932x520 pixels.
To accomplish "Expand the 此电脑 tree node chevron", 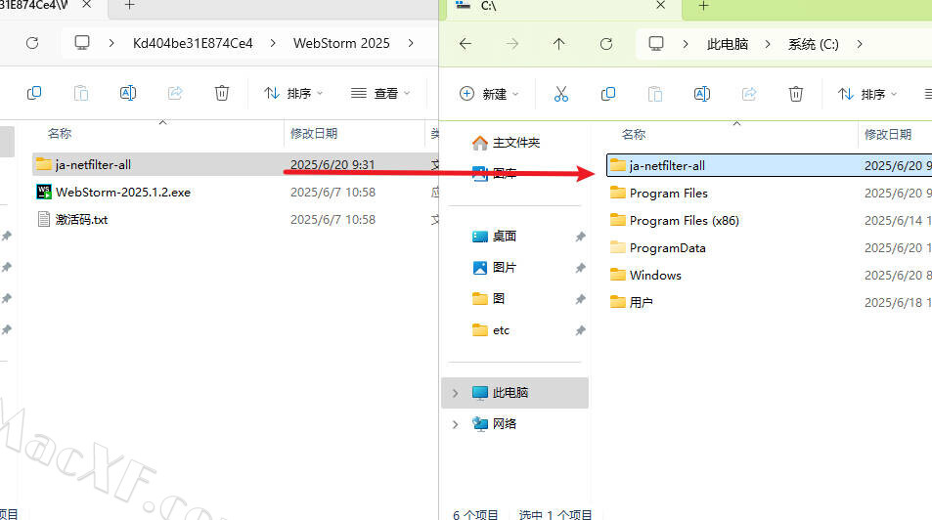I will click(455, 393).
